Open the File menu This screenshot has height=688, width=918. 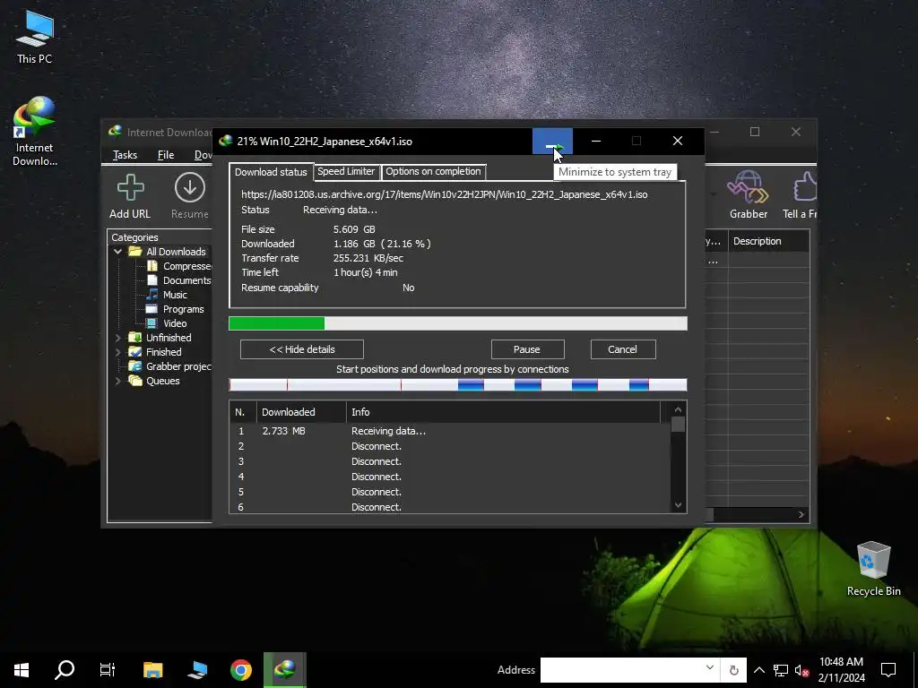pyautogui.click(x=166, y=155)
